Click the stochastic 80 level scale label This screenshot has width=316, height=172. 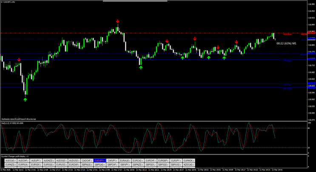pos(309,128)
